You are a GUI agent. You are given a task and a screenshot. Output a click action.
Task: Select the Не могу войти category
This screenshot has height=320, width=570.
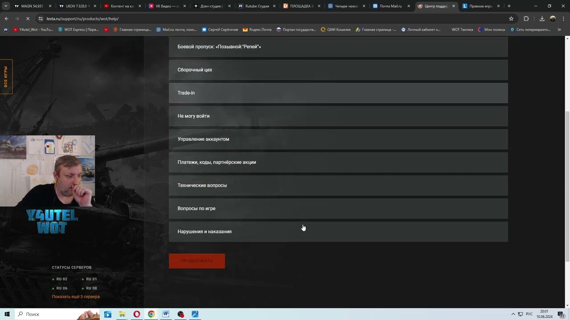338,116
